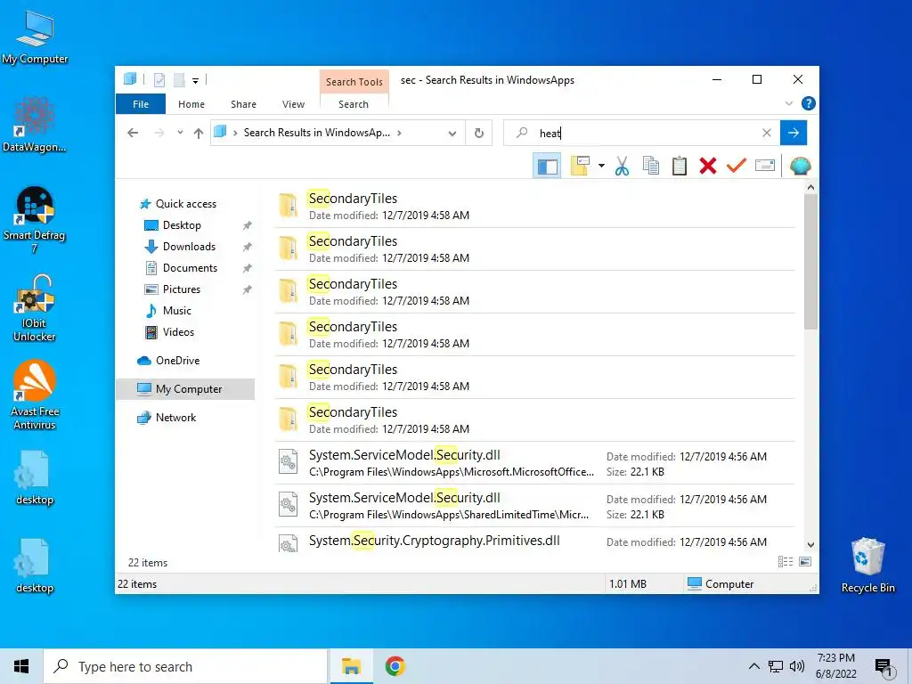Click the vertical scrollbar thumb
This screenshot has width=912, height=684.
pos(810,262)
